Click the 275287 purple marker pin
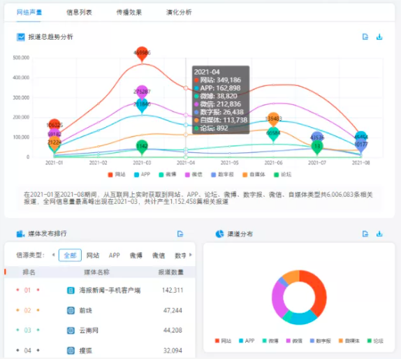This screenshot has width=401, height=359. [142, 92]
